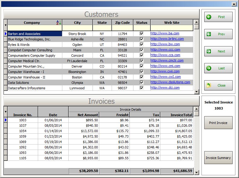
Task: Click the Prev left-arrow icon
Action: 209,34
